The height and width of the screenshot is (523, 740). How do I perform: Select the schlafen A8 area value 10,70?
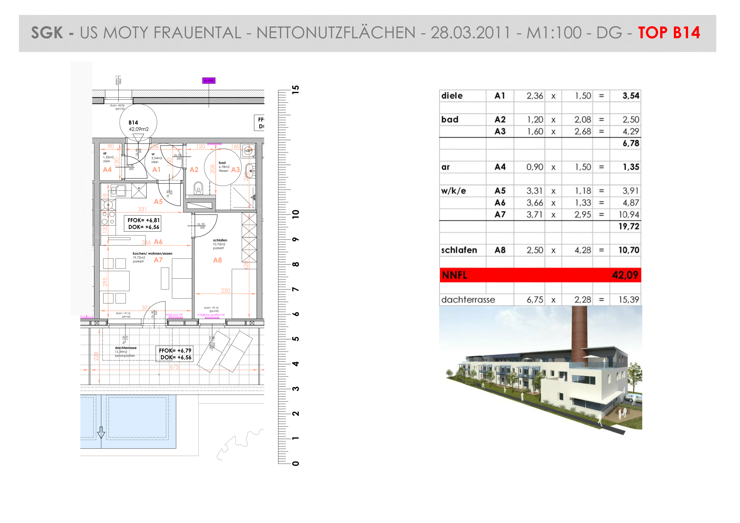629,250
